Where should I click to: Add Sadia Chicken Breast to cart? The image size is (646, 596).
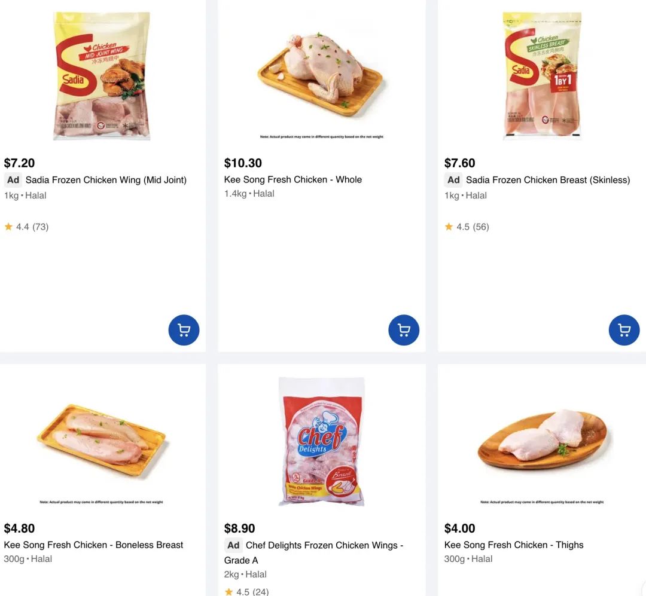(624, 330)
